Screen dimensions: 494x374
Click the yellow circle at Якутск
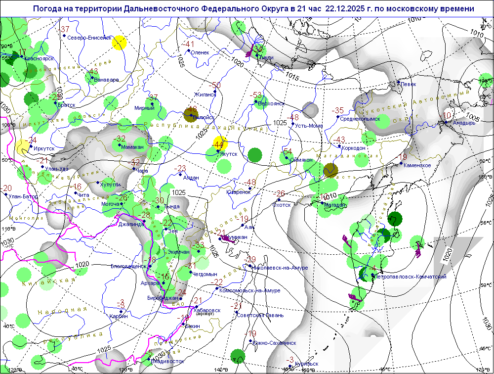(220, 143)
